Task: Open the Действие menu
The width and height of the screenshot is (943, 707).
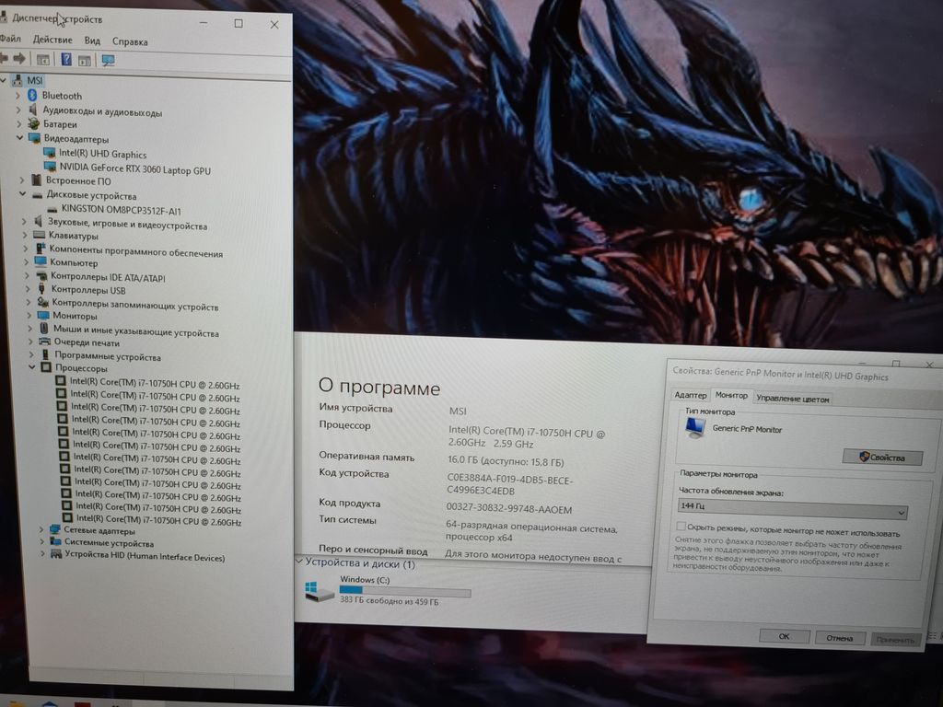Action: click(x=52, y=41)
